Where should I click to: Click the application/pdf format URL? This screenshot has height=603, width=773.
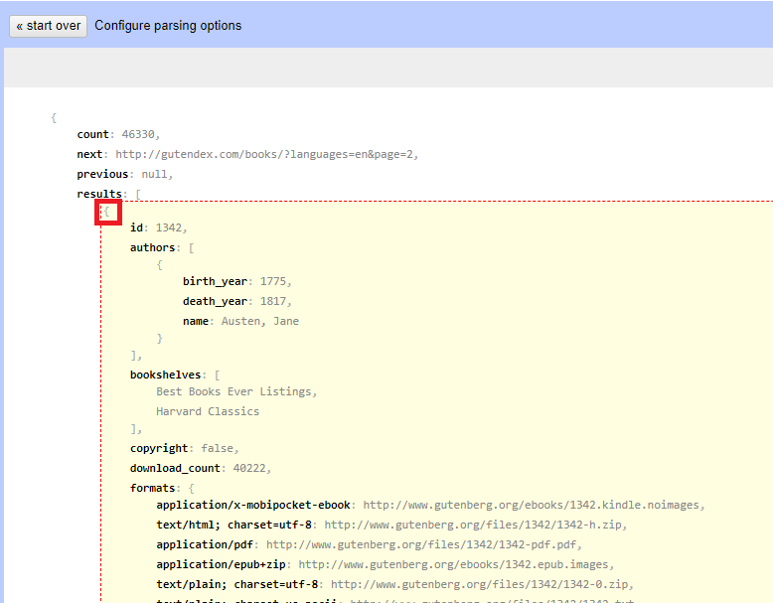(x=422, y=544)
